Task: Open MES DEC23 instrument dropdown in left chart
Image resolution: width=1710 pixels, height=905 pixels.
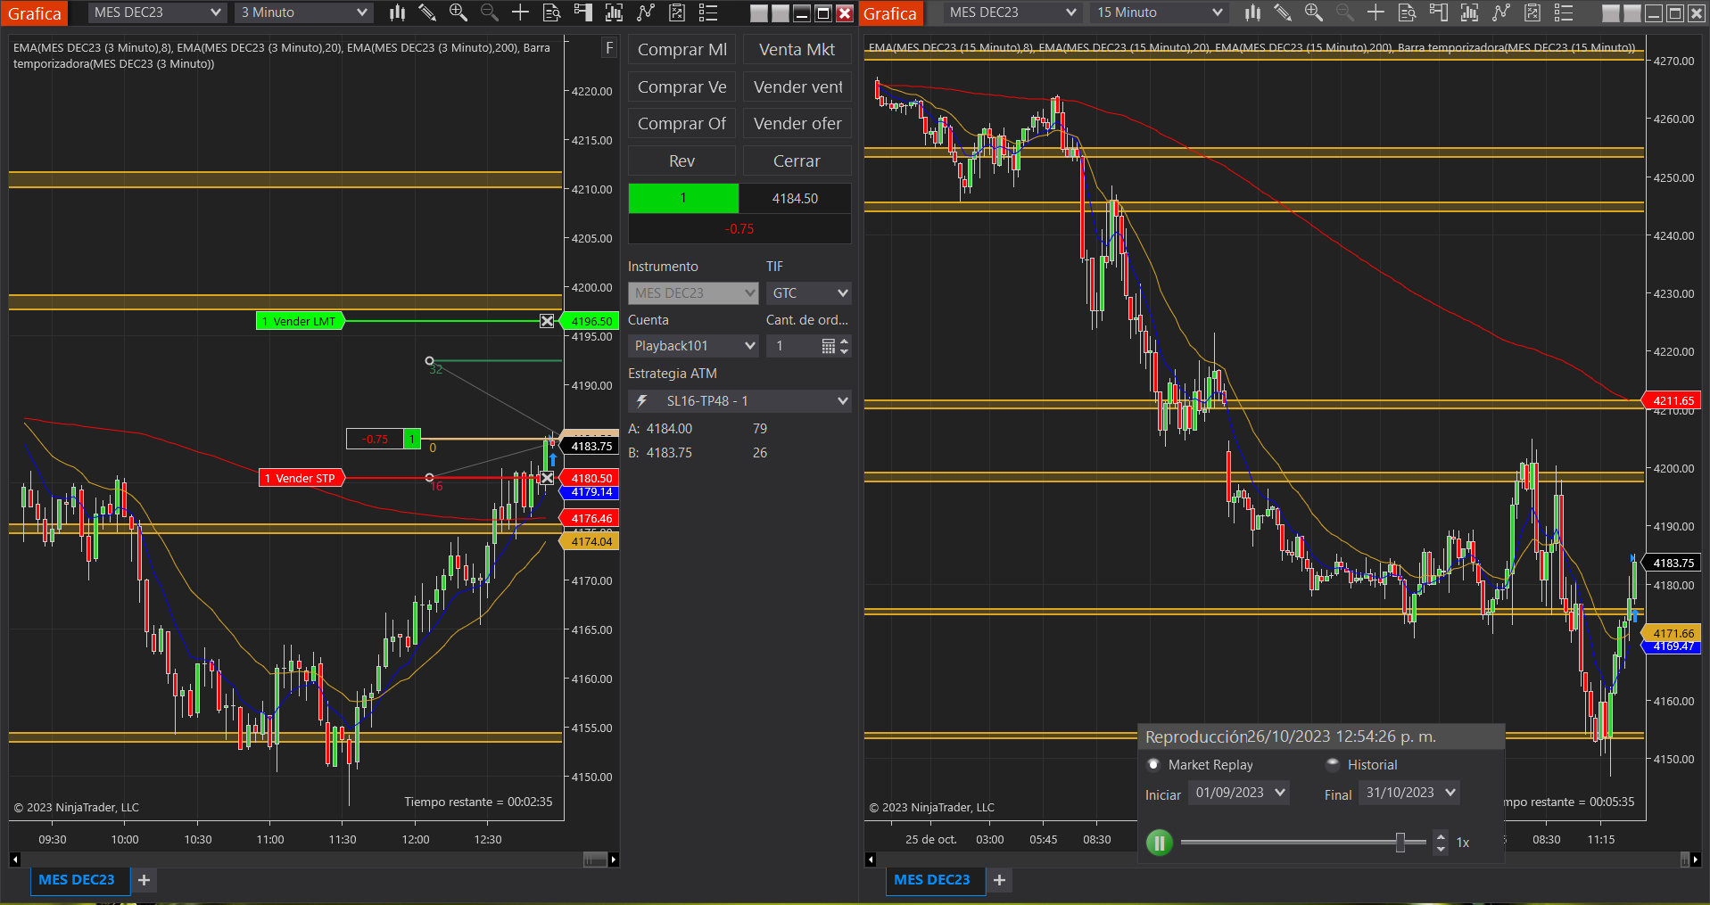Action: coord(157,12)
